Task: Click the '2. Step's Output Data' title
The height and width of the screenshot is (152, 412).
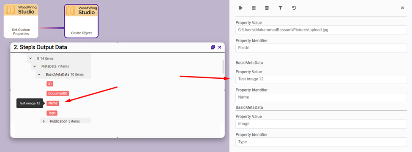Action: coord(40,47)
